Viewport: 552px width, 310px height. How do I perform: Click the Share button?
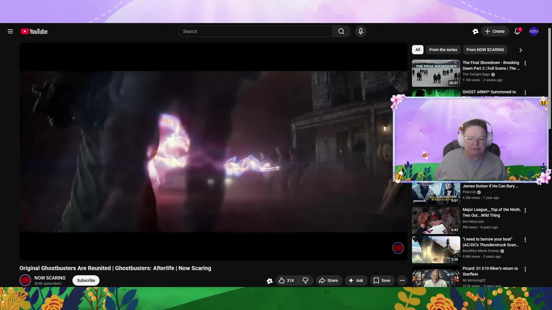coord(328,280)
